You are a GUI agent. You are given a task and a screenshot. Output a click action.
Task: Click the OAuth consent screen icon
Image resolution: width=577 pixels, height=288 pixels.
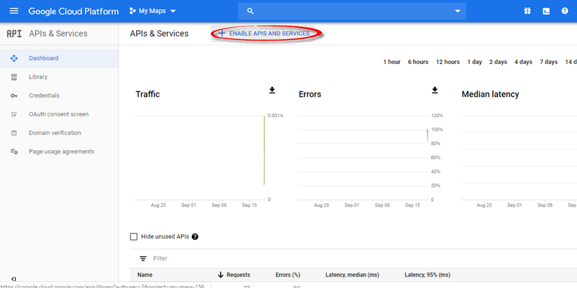coord(14,115)
